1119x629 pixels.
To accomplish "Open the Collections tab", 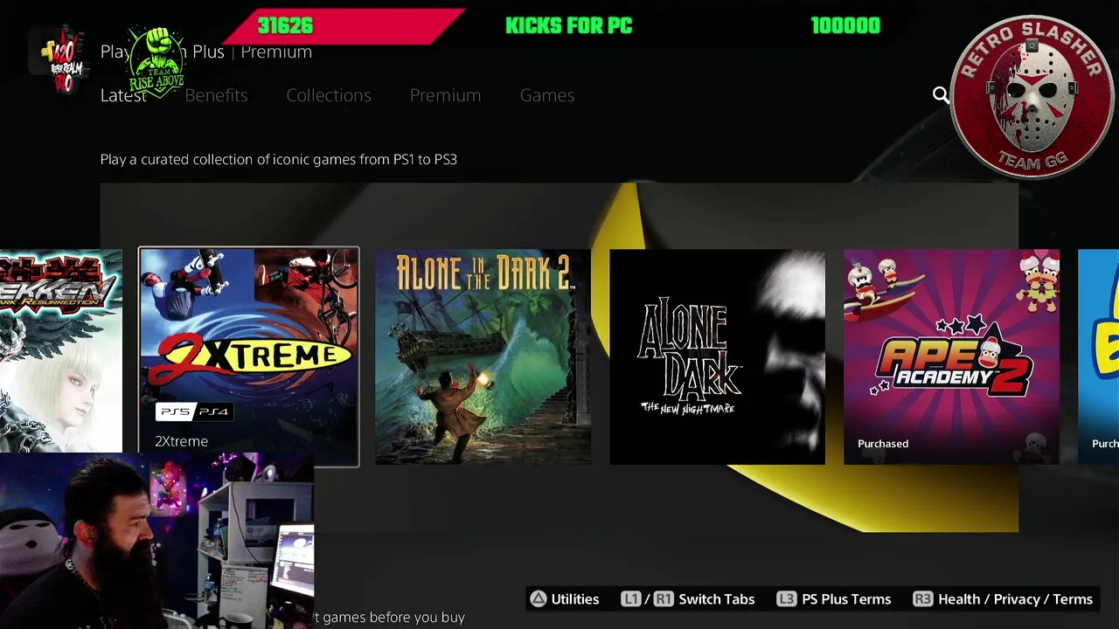I will (329, 95).
